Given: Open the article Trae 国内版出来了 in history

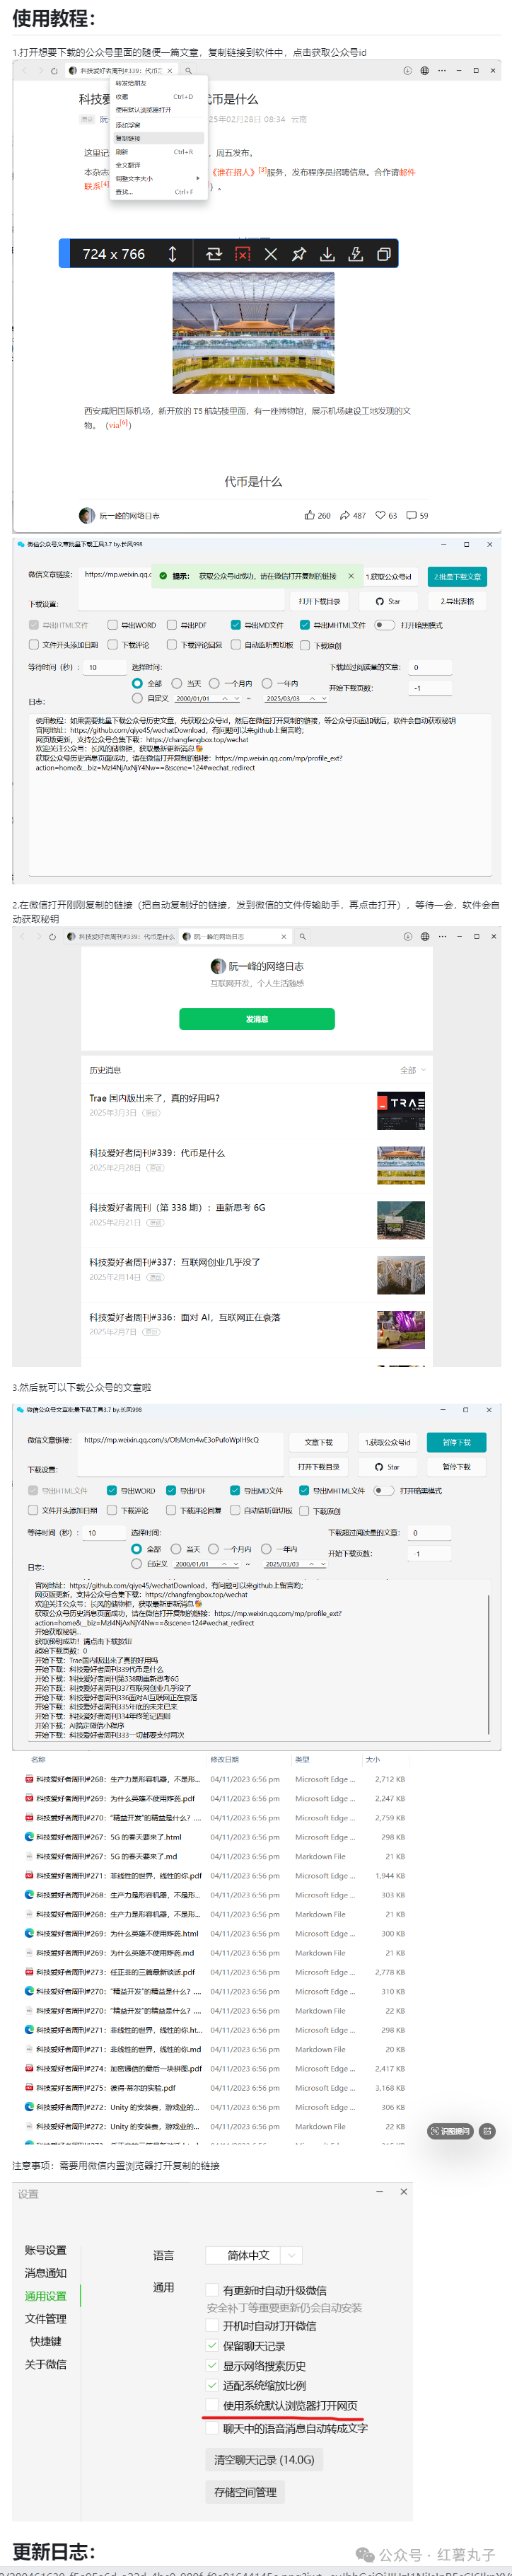Looking at the screenshot, I should [155, 1098].
